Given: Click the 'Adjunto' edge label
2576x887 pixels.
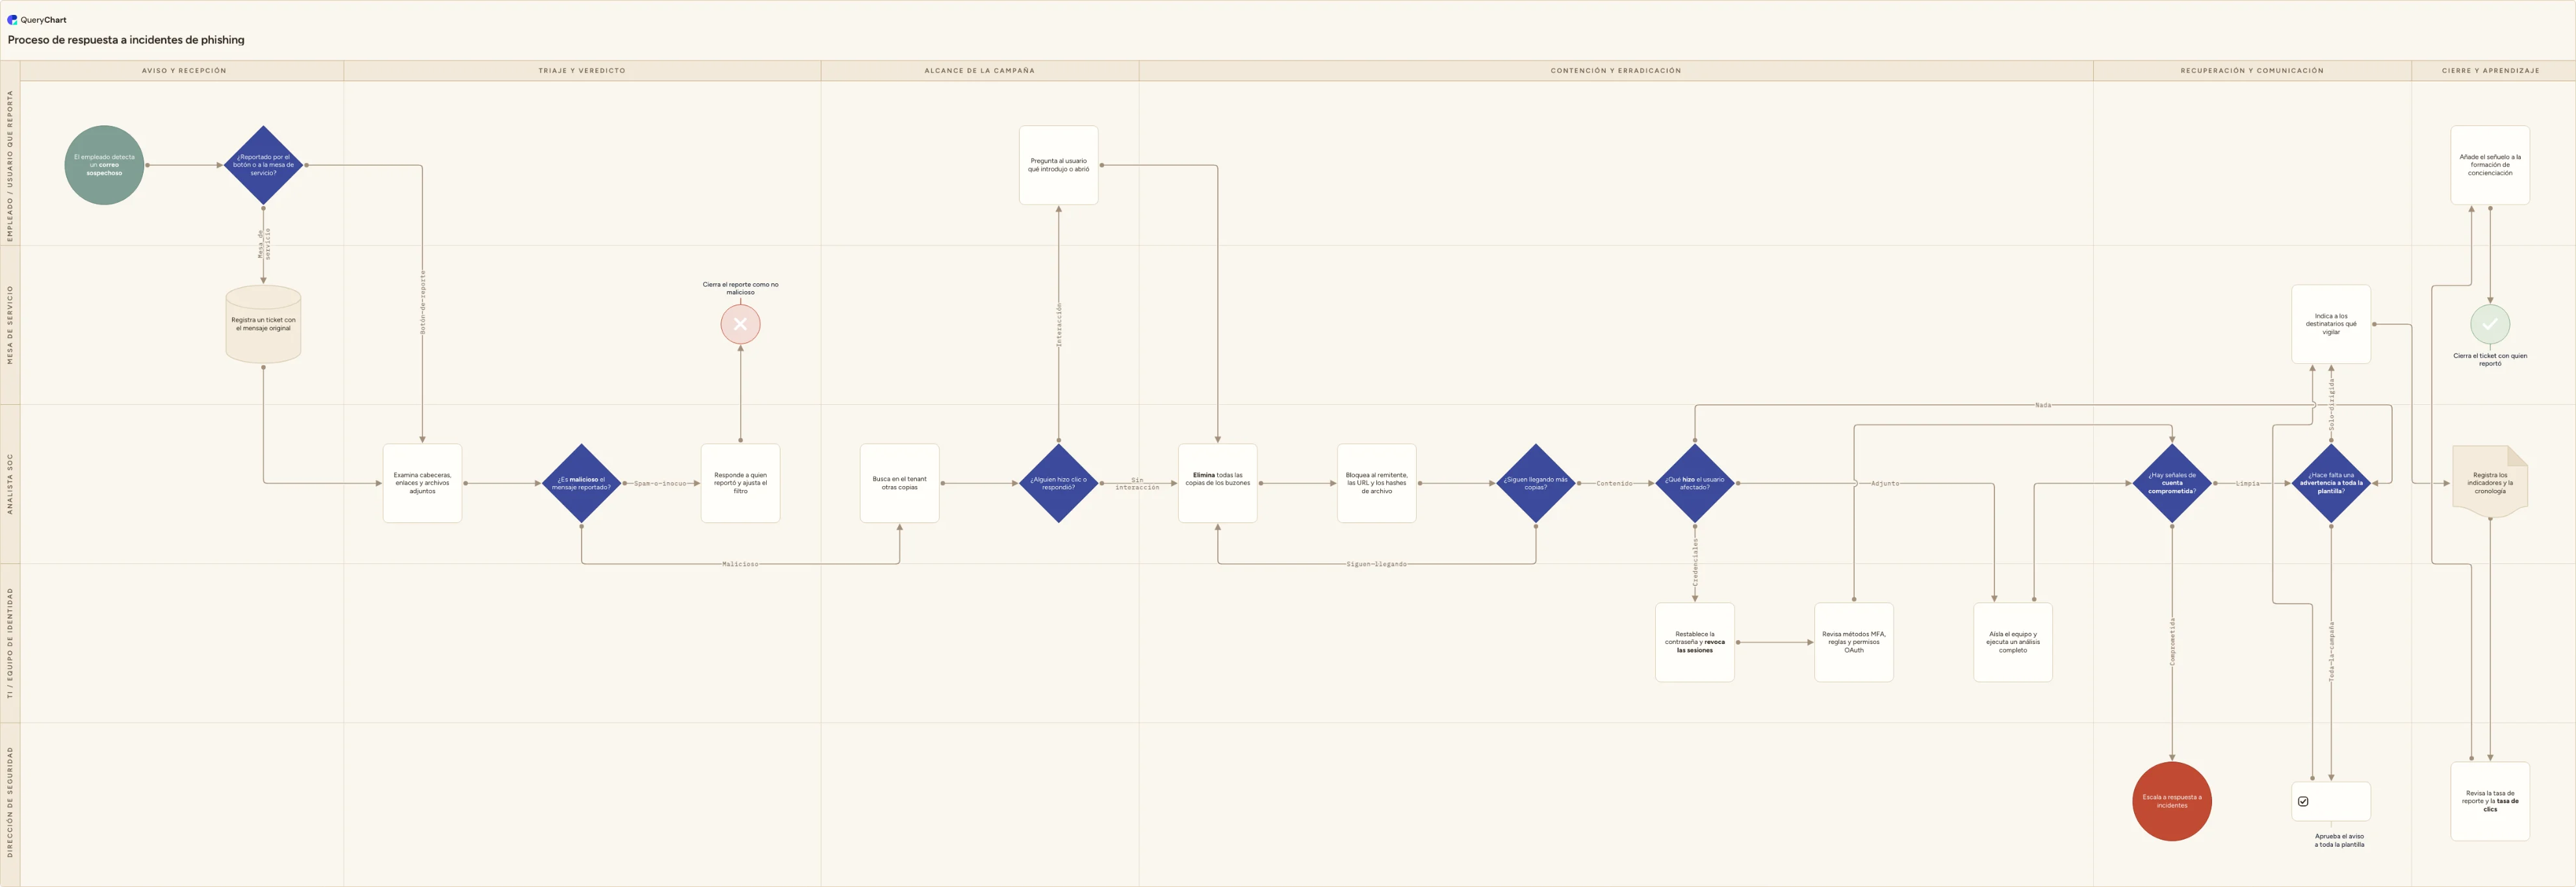Looking at the screenshot, I should (x=1884, y=483).
